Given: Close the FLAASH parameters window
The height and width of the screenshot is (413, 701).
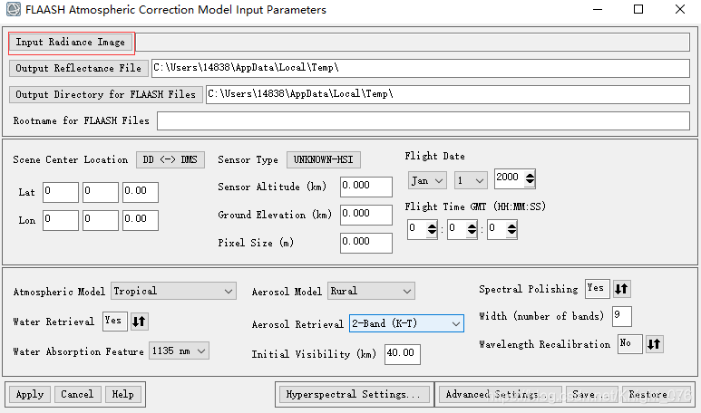Looking at the screenshot, I should coord(680,9).
